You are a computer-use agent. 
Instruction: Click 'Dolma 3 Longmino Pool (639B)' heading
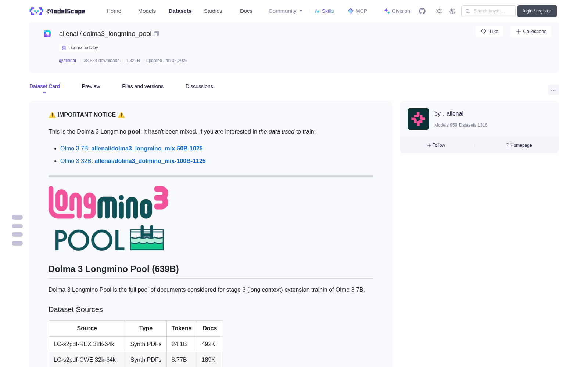tap(114, 269)
